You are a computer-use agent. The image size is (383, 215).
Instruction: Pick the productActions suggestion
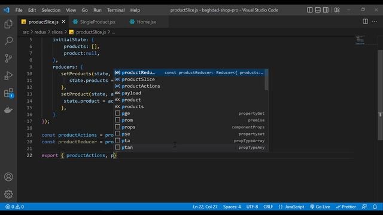(189, 86)
